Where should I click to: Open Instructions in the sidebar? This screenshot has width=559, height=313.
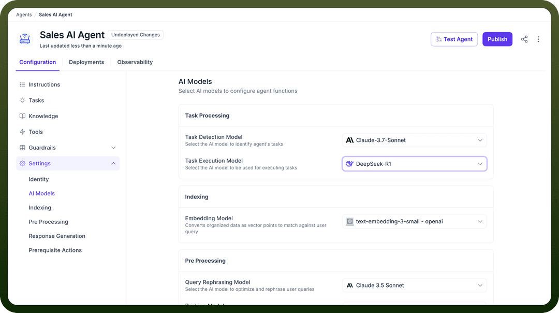coord(68,84)
